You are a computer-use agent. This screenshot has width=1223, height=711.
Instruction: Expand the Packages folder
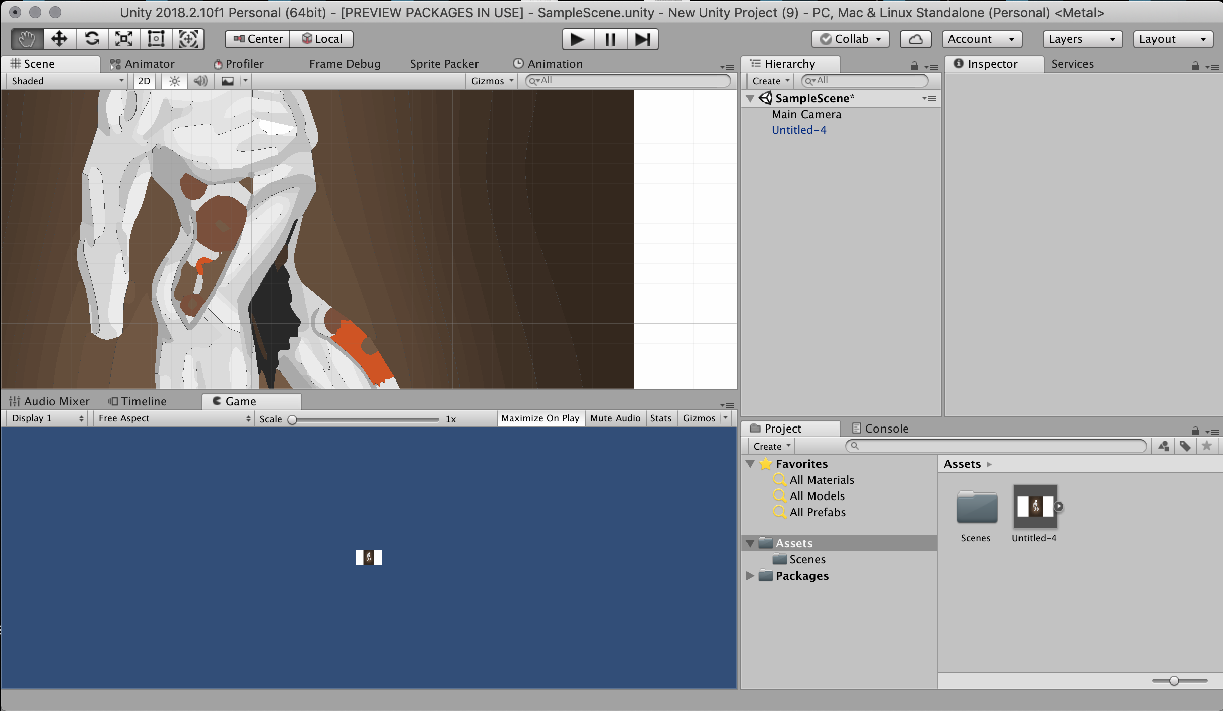(x=750, y=576)
